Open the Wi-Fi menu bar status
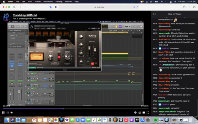Viewport: 198px width, 124px height. click(162, 2)
